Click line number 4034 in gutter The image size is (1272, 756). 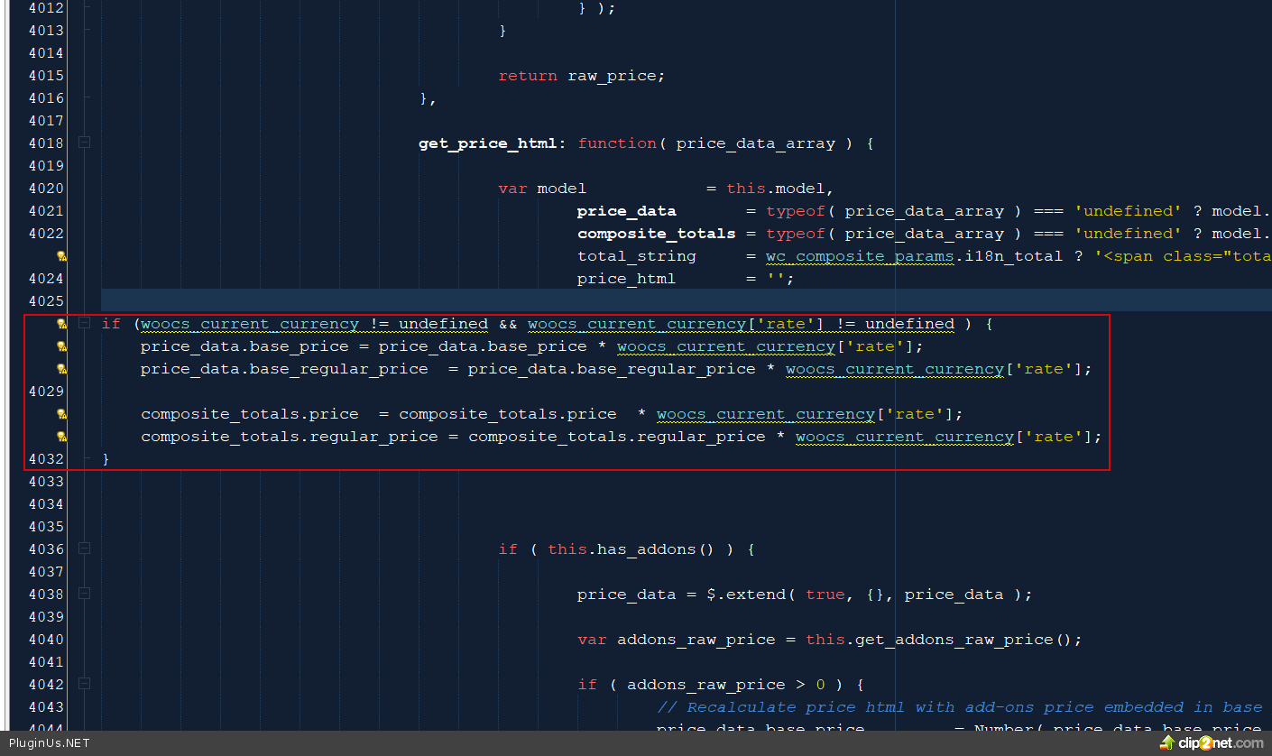coord(46,504)
